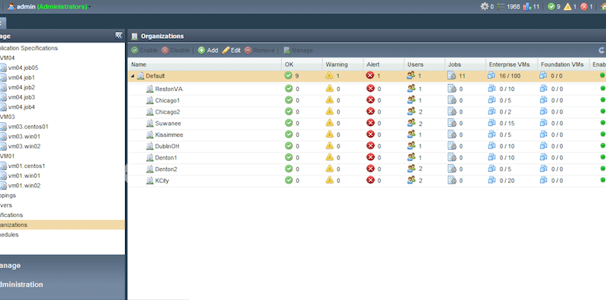Select the Denton1 organization
The width and height of the screenshot is (606, 300).
coord(166,158)
